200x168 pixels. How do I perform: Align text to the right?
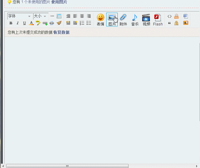pos(89,16)
